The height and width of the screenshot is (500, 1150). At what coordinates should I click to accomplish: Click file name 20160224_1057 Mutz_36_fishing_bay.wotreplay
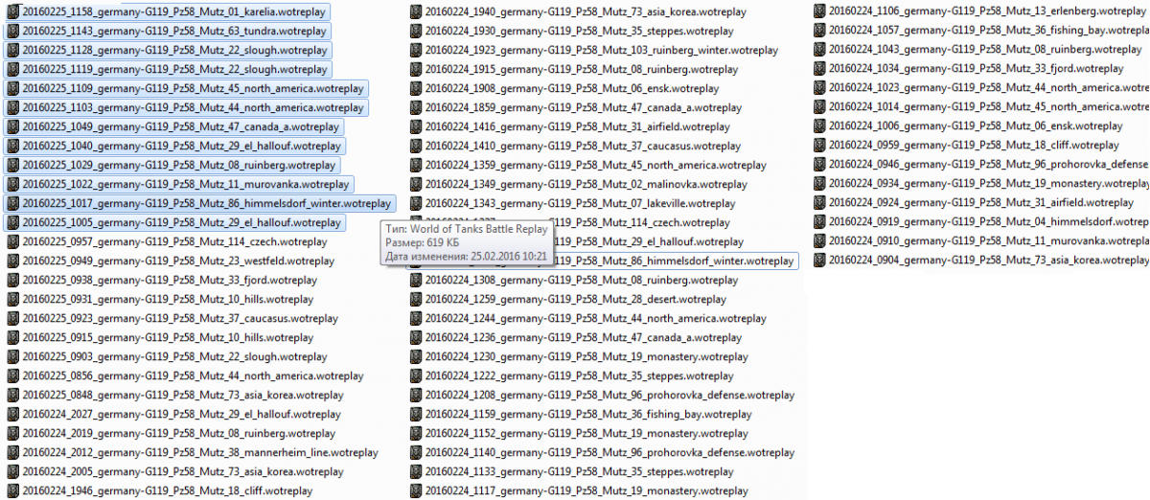[x=988, y=31]
